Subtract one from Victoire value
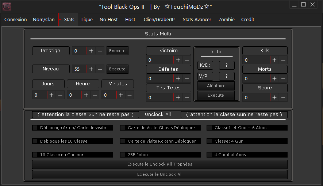 (x=187, y=60)
